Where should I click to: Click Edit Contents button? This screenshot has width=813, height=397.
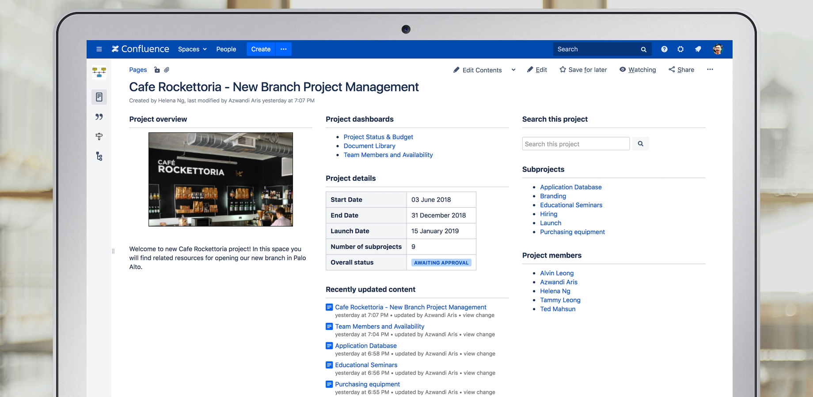pyautogui.click(x=478, y=70)
